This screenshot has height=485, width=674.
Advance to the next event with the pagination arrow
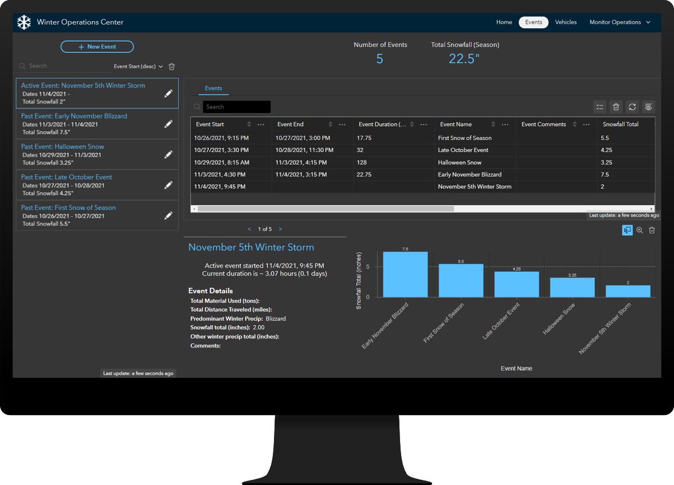click(280, 229)
